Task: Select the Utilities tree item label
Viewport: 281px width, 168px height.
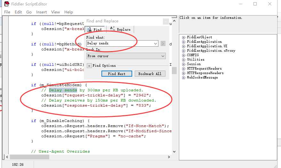Action: click(x=196, y=60)
